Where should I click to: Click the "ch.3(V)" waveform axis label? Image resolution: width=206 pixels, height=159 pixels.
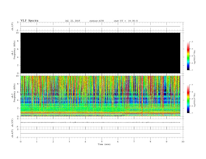point(12,123)
